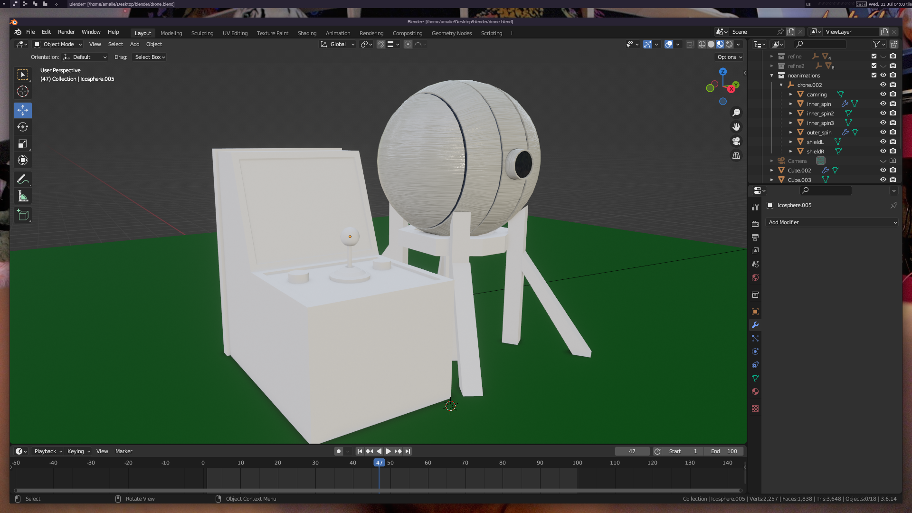
Task: Select the Measure tool
Action: [22, 196]
